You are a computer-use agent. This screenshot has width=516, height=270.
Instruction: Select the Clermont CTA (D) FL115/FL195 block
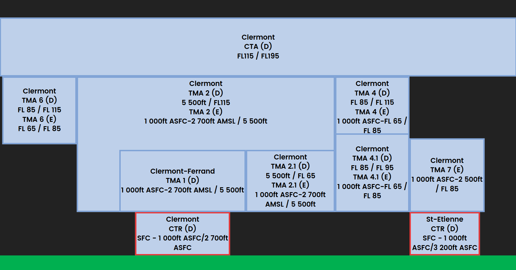(258, 47)
